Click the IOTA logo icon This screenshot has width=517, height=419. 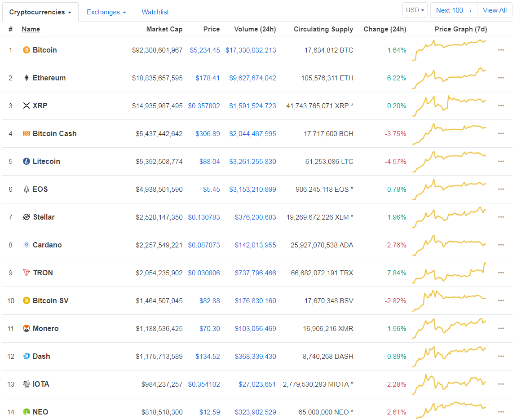click(27, 384)
